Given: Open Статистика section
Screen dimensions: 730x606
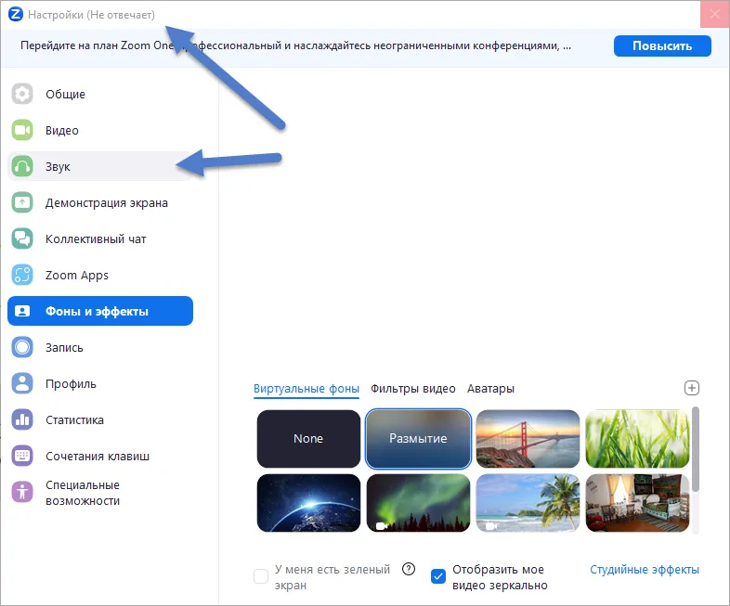Looking at the screenshot, I should coord(100,420).
